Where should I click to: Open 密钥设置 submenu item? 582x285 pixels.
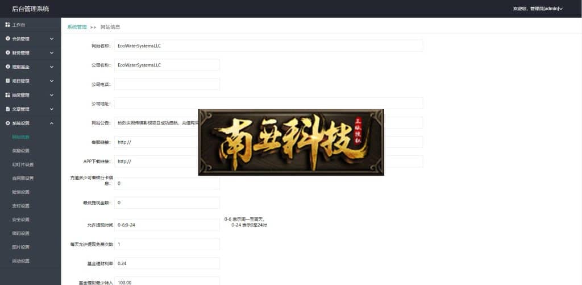21,233
